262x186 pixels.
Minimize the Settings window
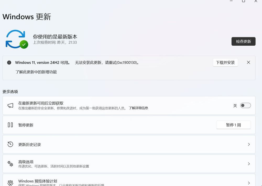click(x=231, y=1)
